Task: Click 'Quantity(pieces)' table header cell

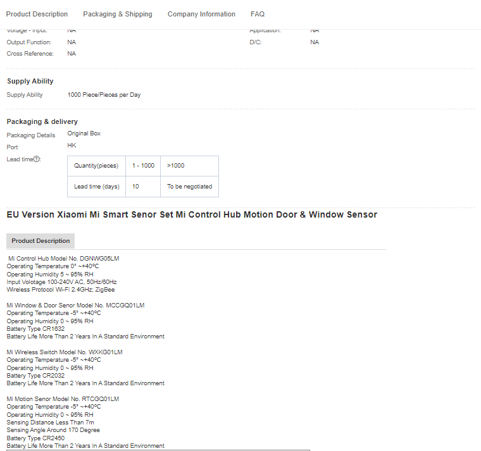Action: (96, 166)
